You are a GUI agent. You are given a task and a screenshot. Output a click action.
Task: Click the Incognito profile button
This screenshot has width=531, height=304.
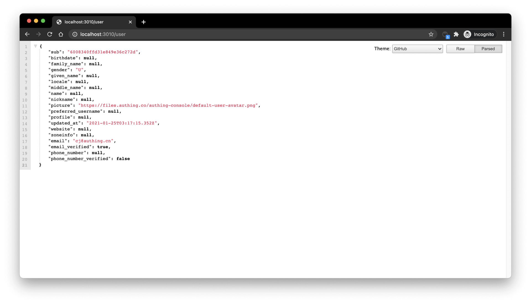[x=480, y=34]
